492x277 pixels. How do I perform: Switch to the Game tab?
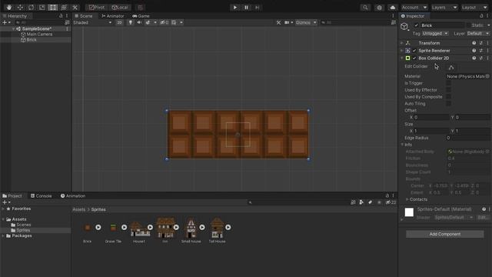tap(141, 15)
